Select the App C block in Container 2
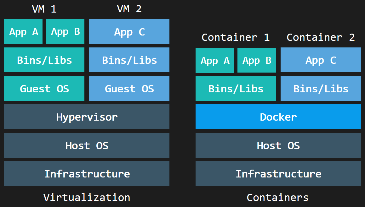This screenshot has width=365, height=207. pos(321,60)
